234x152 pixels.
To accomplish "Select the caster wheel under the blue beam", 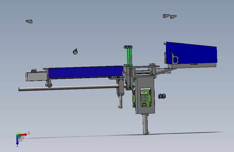I will coord(49,85).
